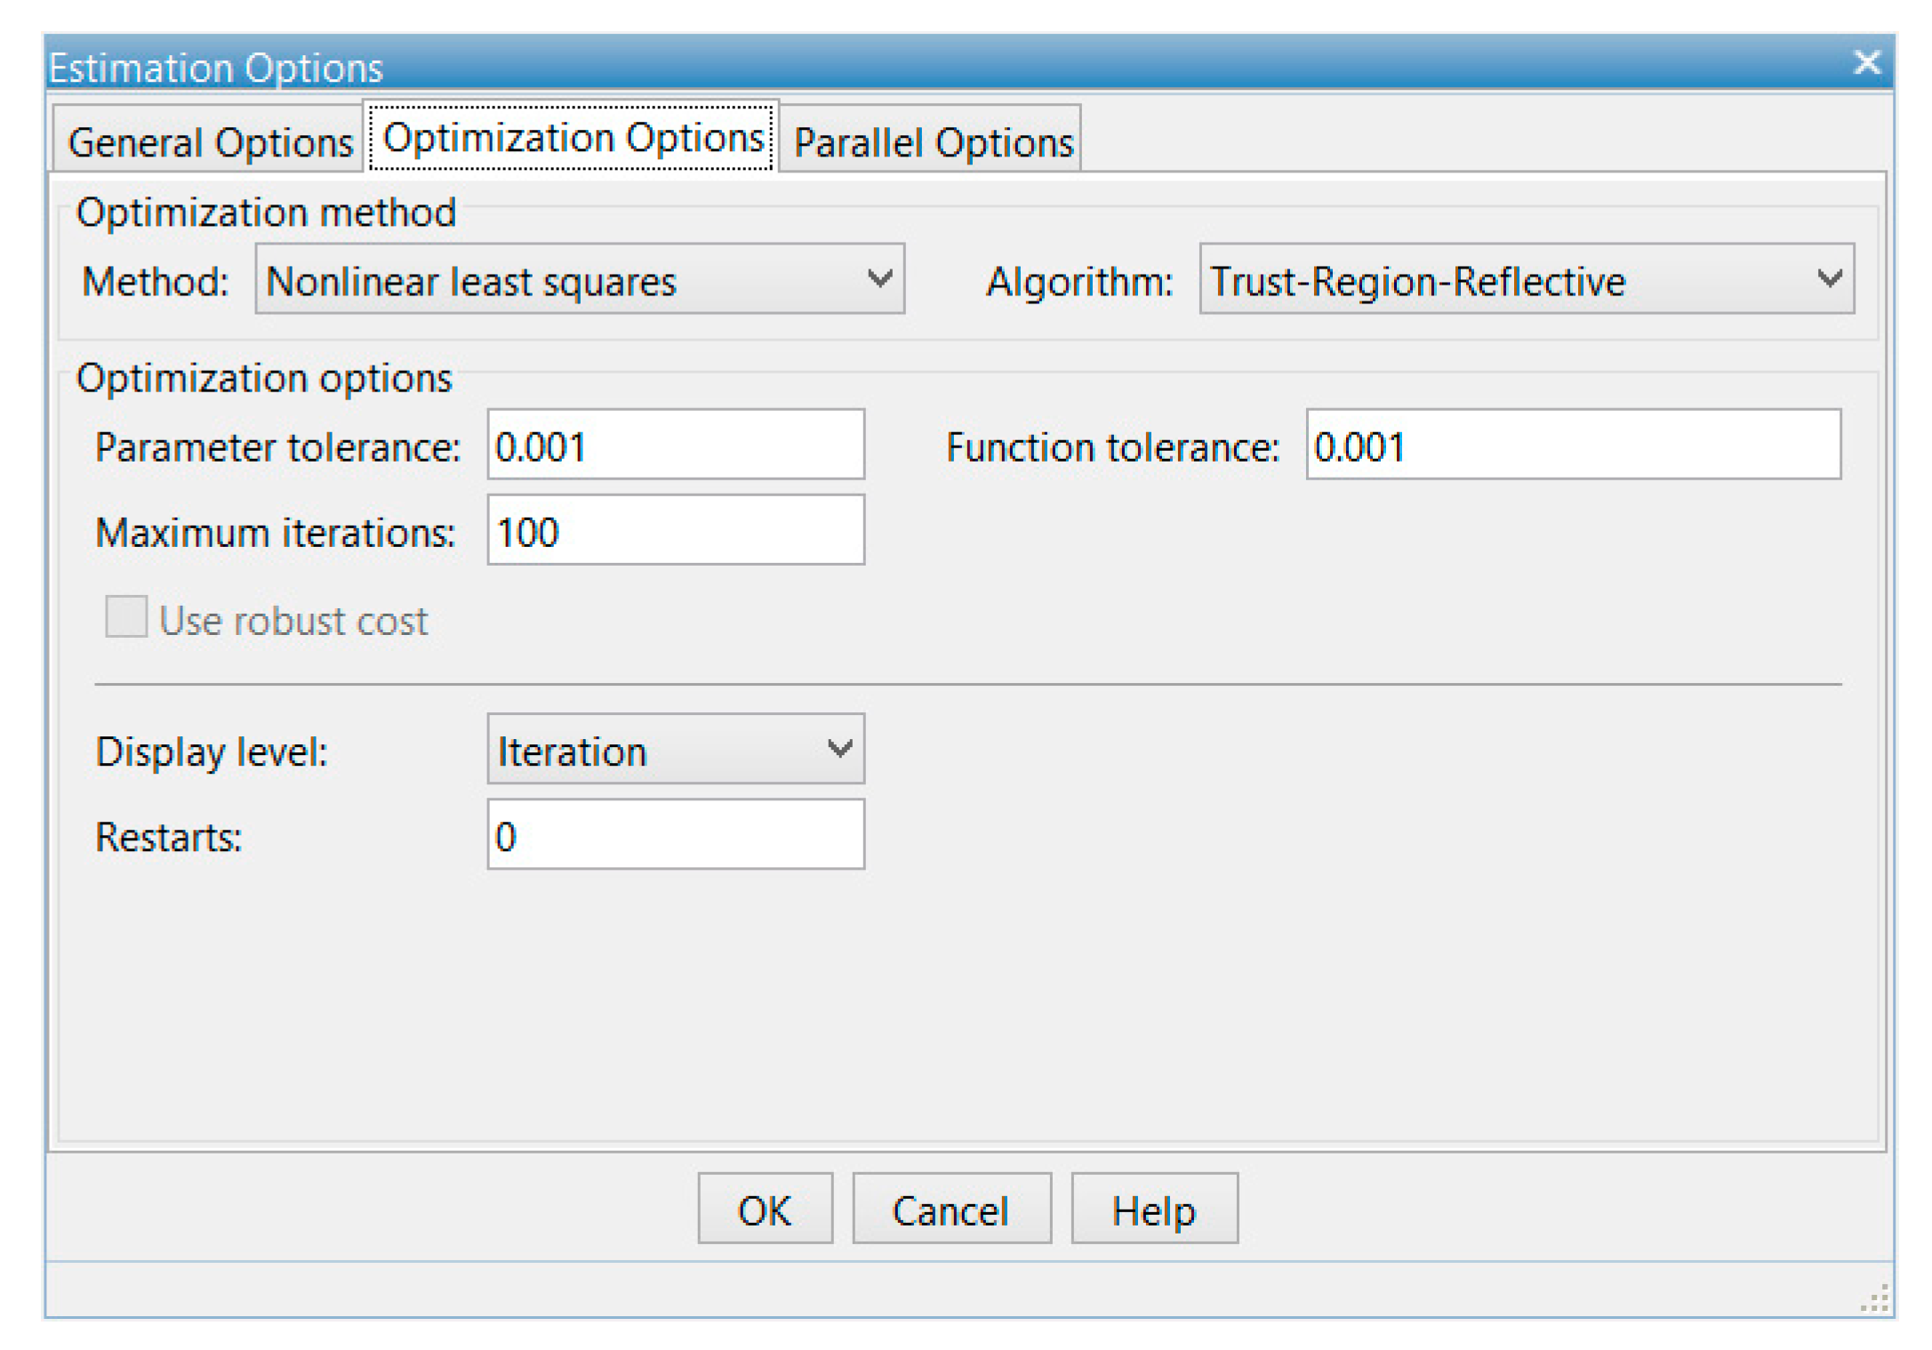Open the Parallel Options tab

(x=932, y=141)
